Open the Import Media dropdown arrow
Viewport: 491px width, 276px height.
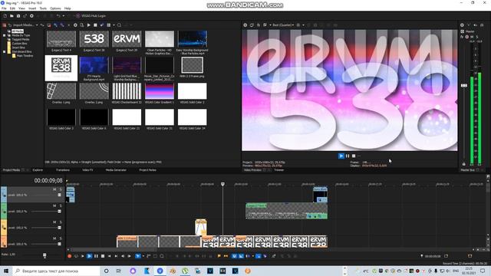(37, 25)
